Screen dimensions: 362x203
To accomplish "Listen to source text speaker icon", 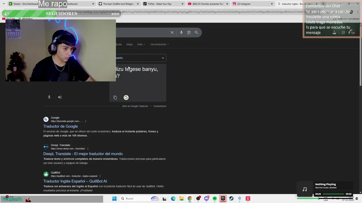I will (x=60, y=97).
